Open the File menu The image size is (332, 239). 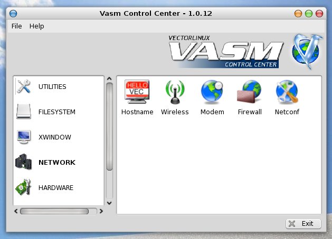coord(16,26)
